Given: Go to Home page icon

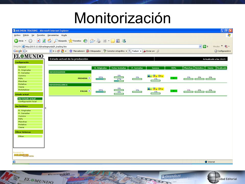Looking at the screenshot, I should [x=50, y=41].
